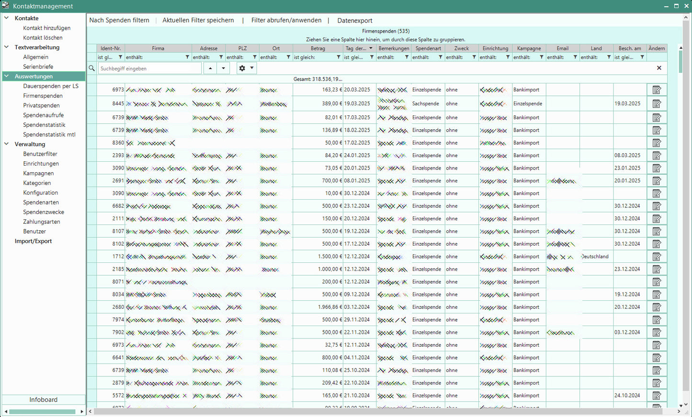Viewport: 692px width, 417px height.
Task: Open the filter icon in the Firma column
Action: 187,57
